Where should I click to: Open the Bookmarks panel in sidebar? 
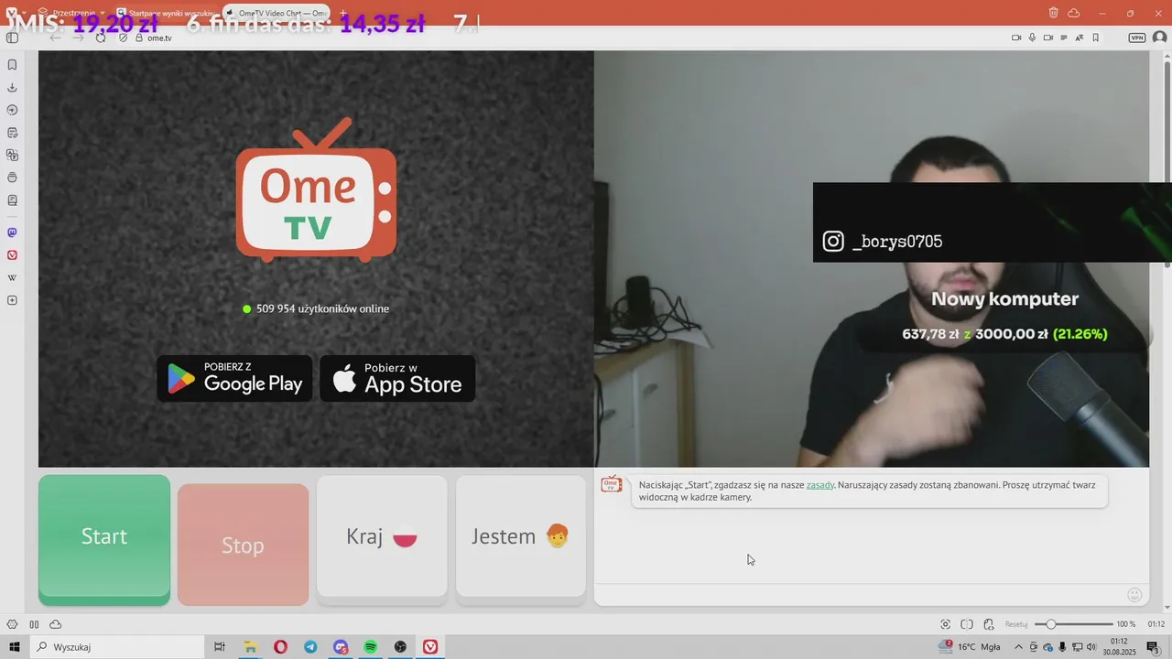(x=12, y=65)
